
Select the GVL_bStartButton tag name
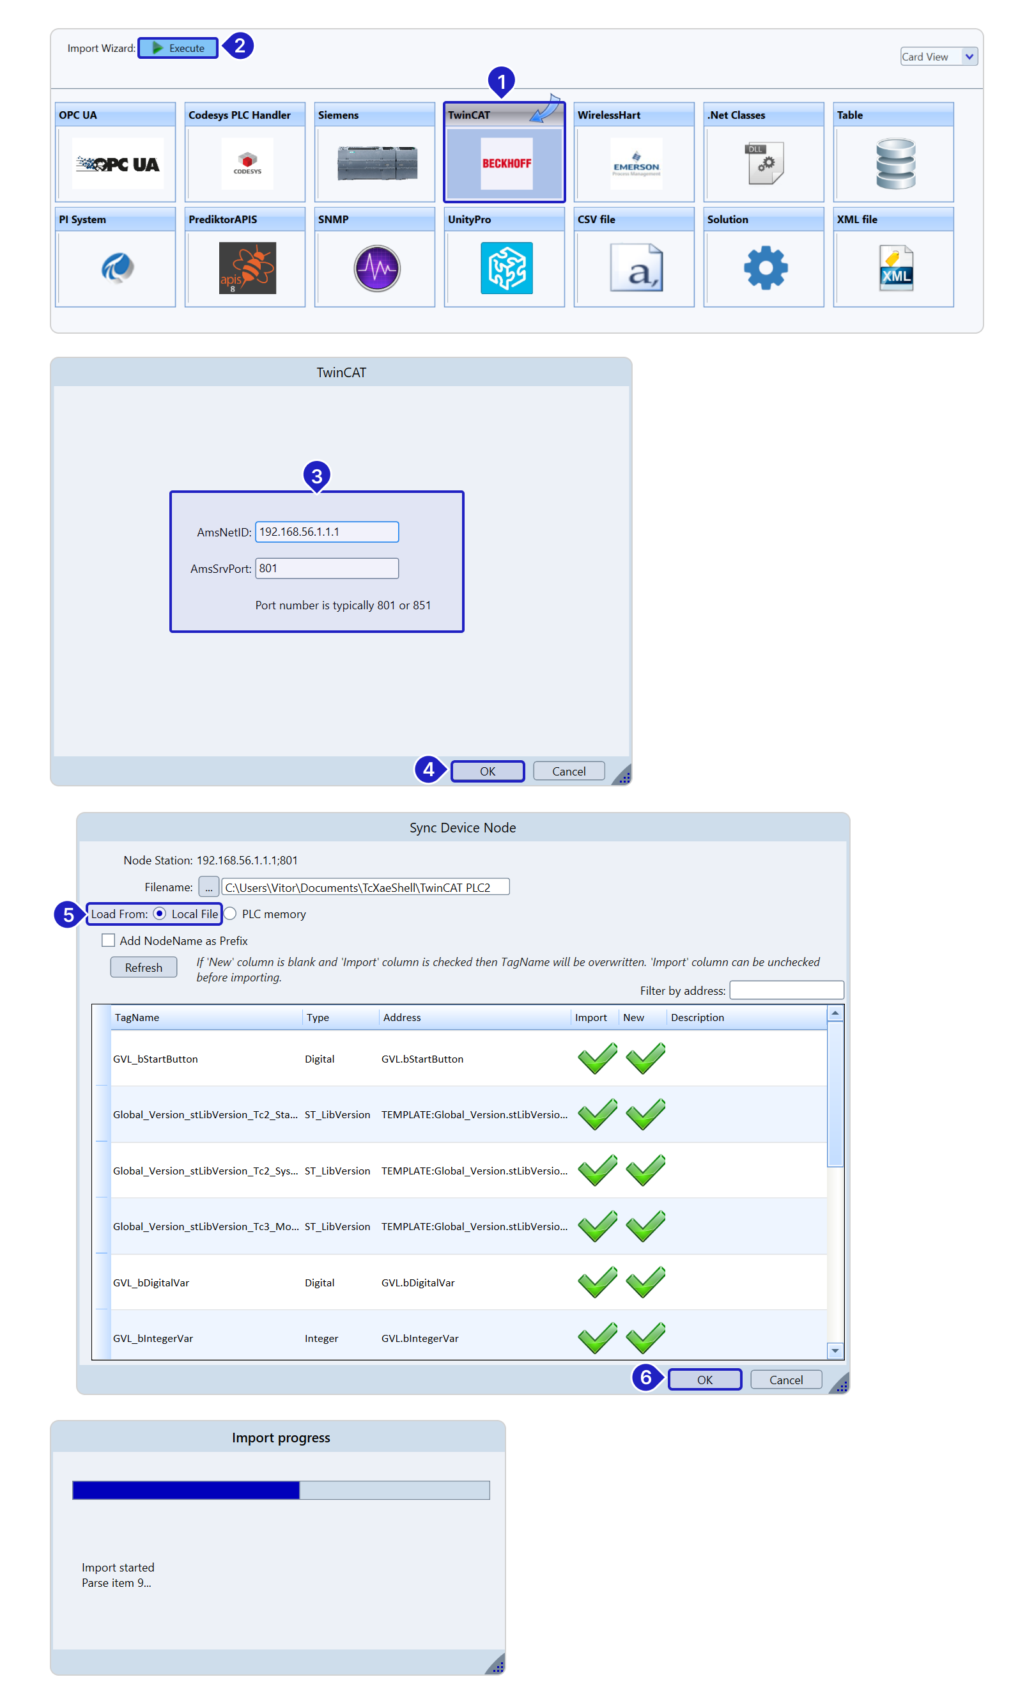[155, 1059]
